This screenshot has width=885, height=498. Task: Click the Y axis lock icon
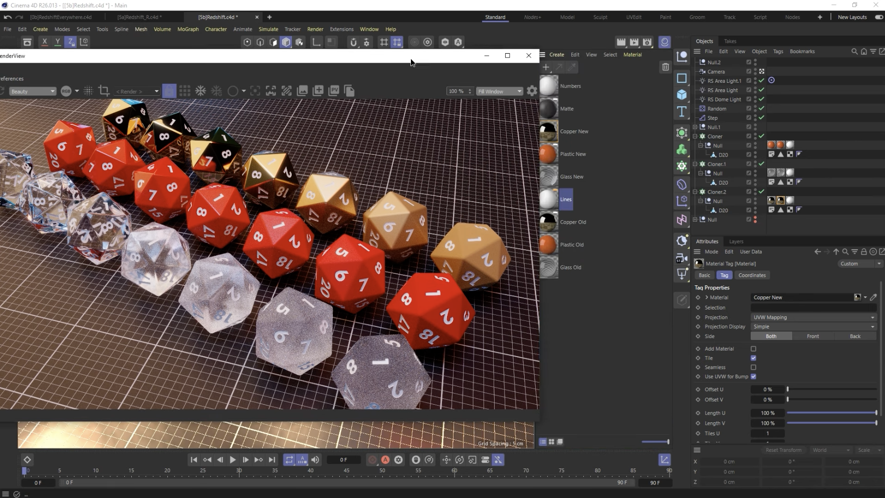pos(58,42)
